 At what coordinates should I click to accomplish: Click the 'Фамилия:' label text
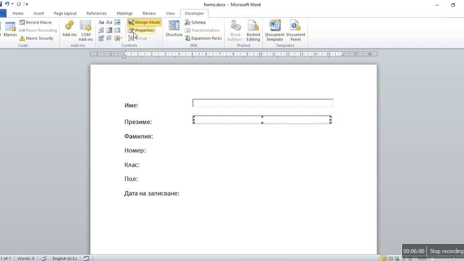pyautogui.click(x=138, y=136)
